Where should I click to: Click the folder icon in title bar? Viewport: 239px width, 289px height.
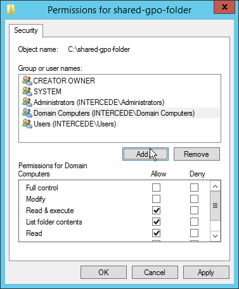(x=11, y=9)
